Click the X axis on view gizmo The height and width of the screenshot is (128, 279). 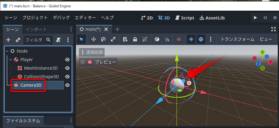(270, 62)
